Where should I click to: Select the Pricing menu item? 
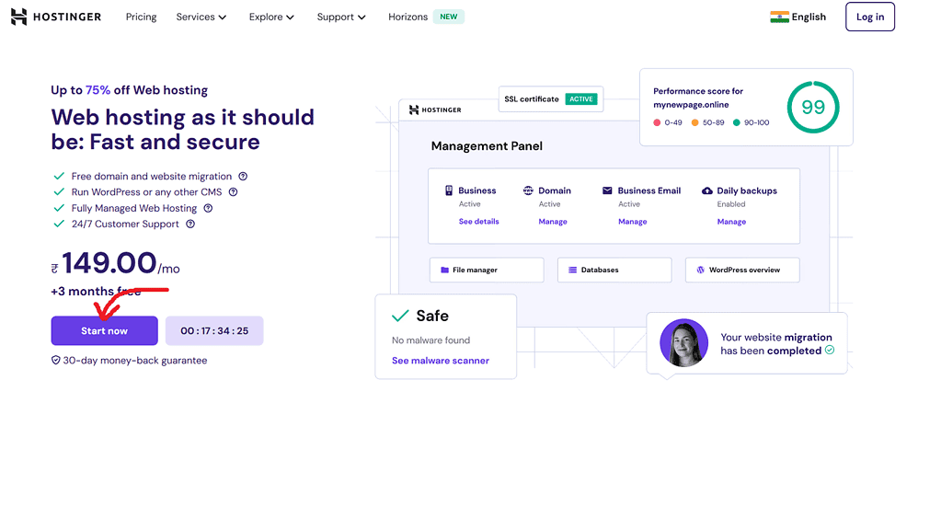[x=141, y=17]
